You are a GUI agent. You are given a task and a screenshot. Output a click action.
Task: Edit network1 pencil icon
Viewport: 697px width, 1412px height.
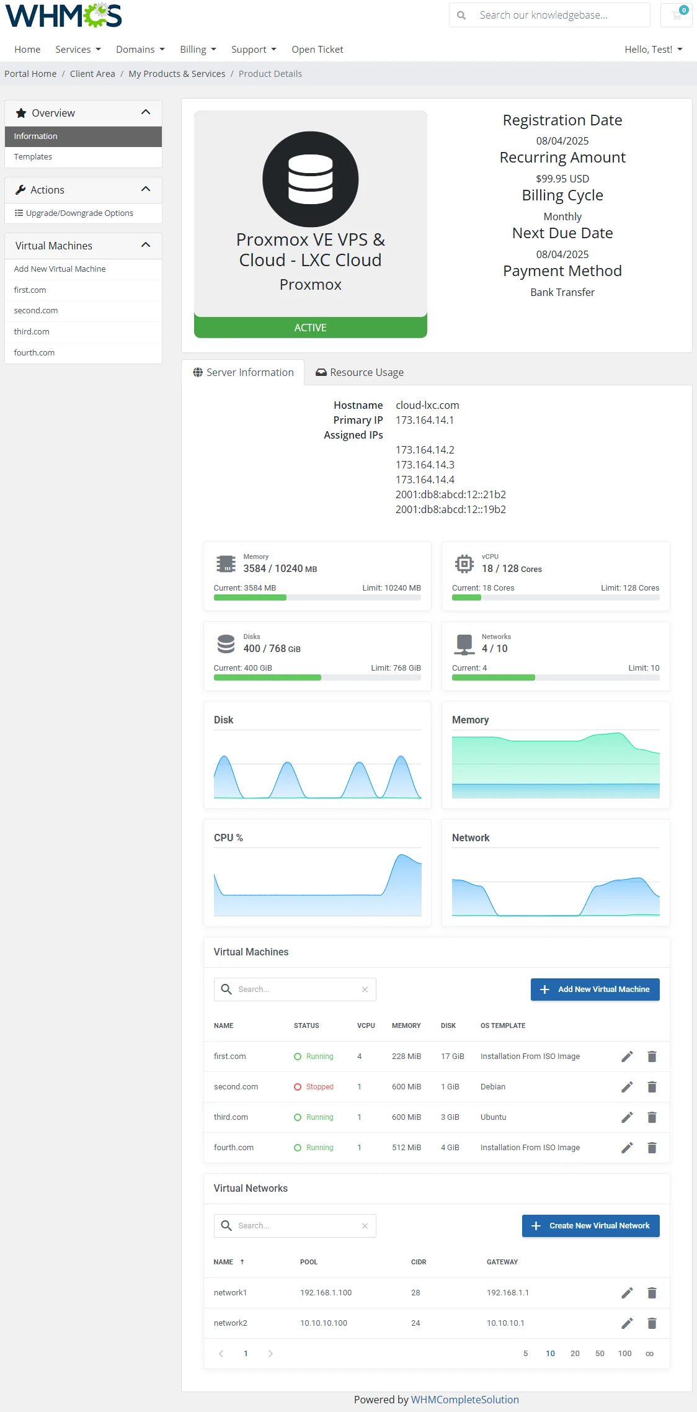(x=627, y=1293)
